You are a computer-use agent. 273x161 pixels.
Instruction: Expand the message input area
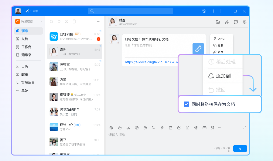(245, 128)
